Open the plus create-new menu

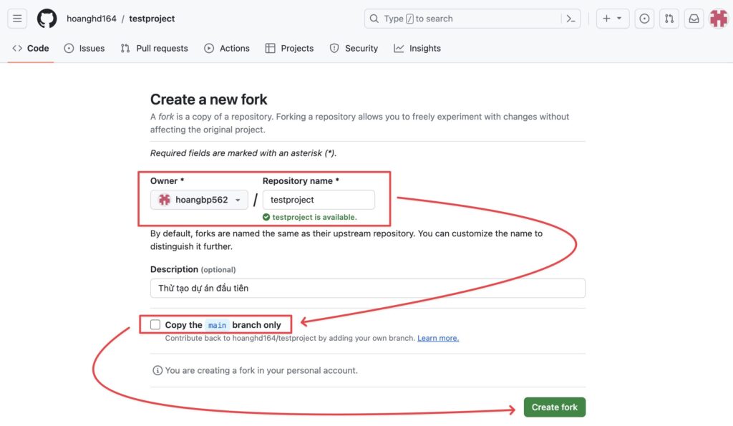pyautogui.click(x=613, y=19)
